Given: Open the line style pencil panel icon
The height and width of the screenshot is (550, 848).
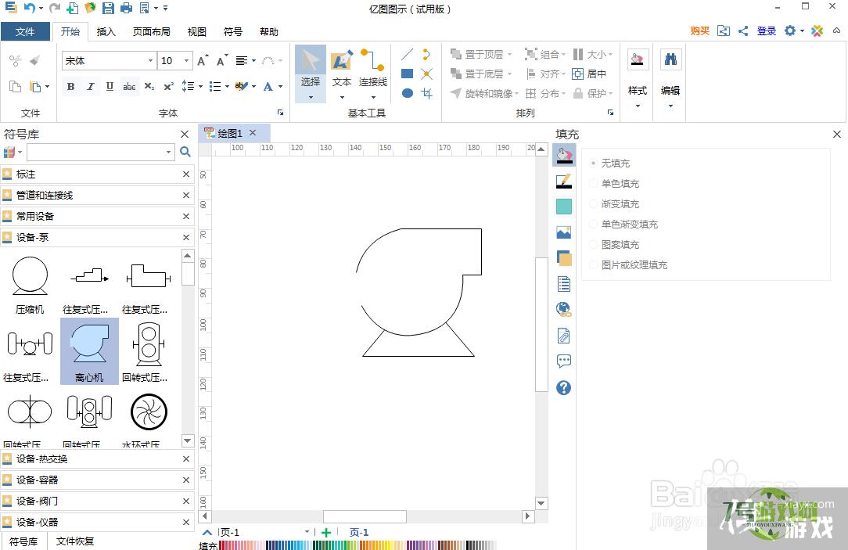Looking at the screenshot, I should 563,182.
